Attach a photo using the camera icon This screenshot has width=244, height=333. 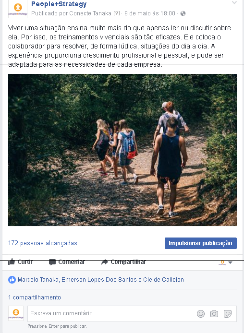214,314
